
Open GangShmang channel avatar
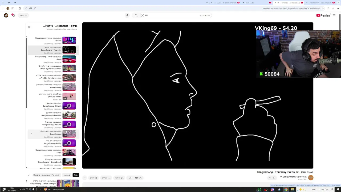click(311, 178)
